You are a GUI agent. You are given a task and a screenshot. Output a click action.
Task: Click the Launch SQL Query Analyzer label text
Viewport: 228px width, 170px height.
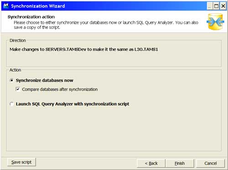[x=73, y=104]
